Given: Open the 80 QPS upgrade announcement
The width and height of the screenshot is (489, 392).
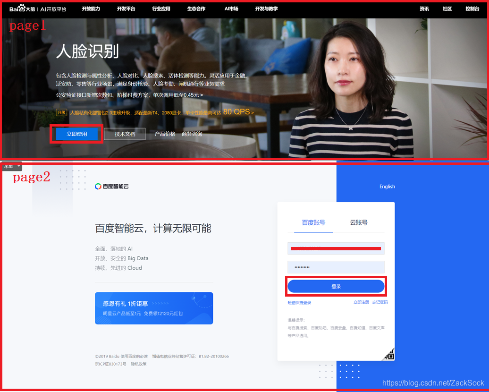Looking at the screenshot, I should (161, 112).
